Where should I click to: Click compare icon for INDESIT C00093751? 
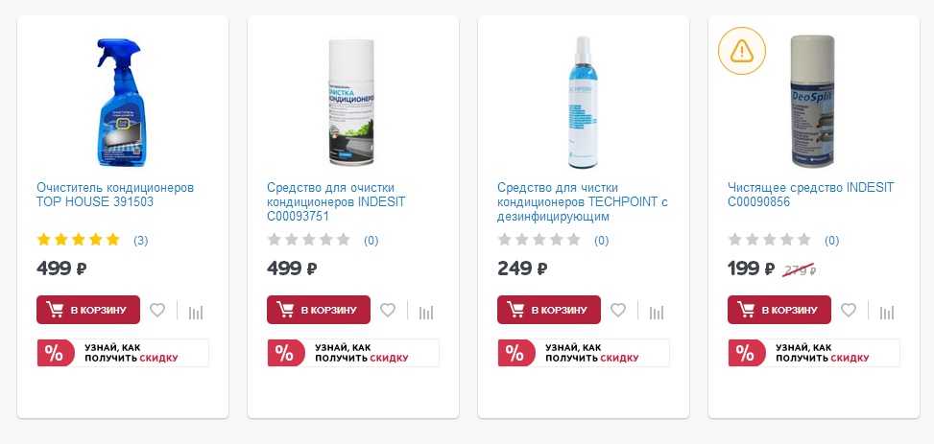pyautogui.click(x=426, y=312)
